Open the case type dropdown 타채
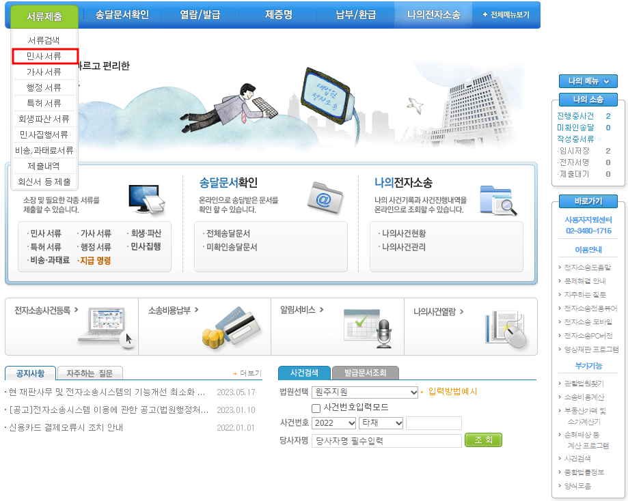This screenshot has height=501, width=628. point(381,423)
